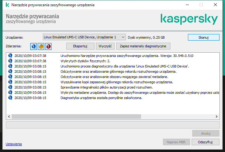Click the Kaspersky logo in header

(189, 19)
